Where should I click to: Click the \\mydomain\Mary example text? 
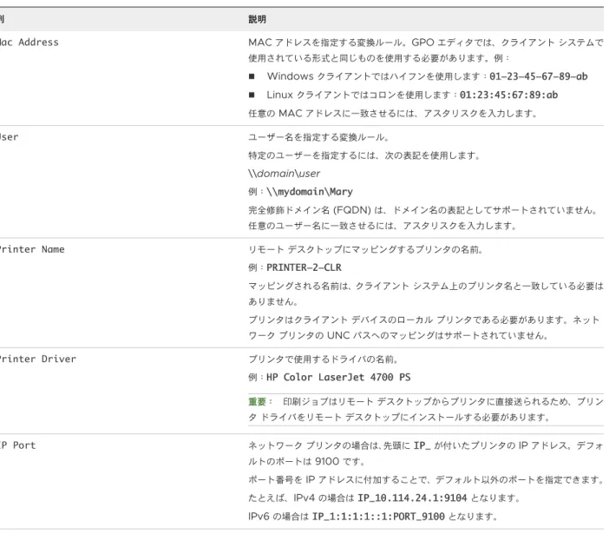(310, 192)
